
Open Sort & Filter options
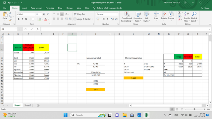pyautogui.click(x=187, y=17)
